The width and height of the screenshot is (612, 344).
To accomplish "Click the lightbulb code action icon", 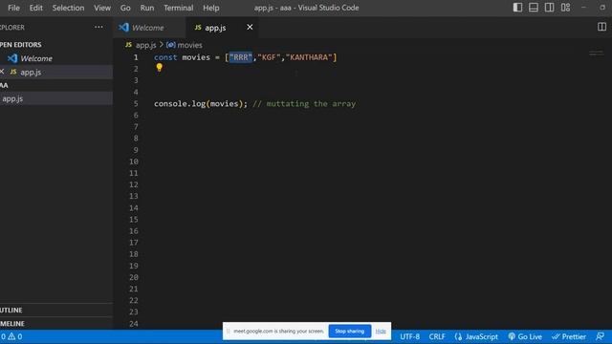I will click(x=160, y=68).
